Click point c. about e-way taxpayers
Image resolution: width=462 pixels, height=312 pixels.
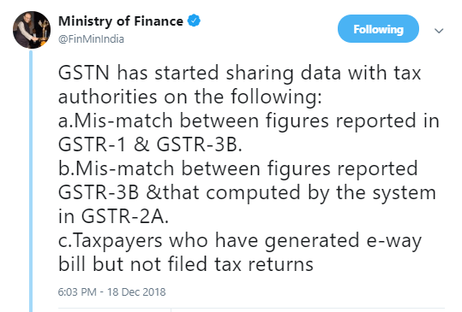click(240, 241)
